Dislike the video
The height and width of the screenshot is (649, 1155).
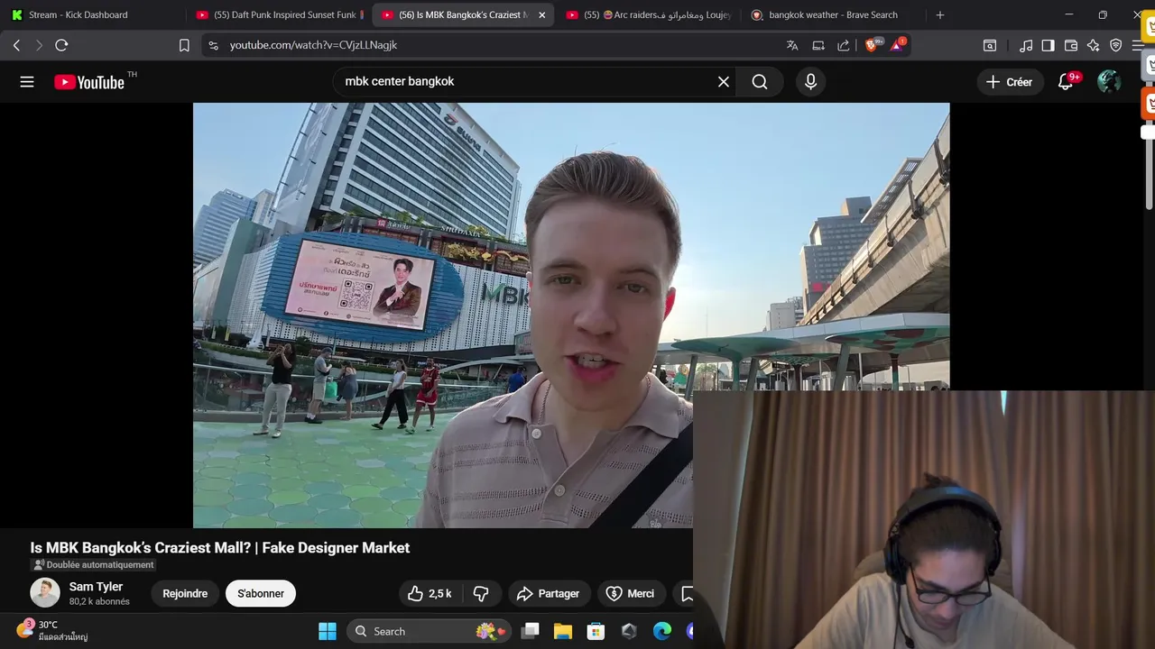(481, 593)
